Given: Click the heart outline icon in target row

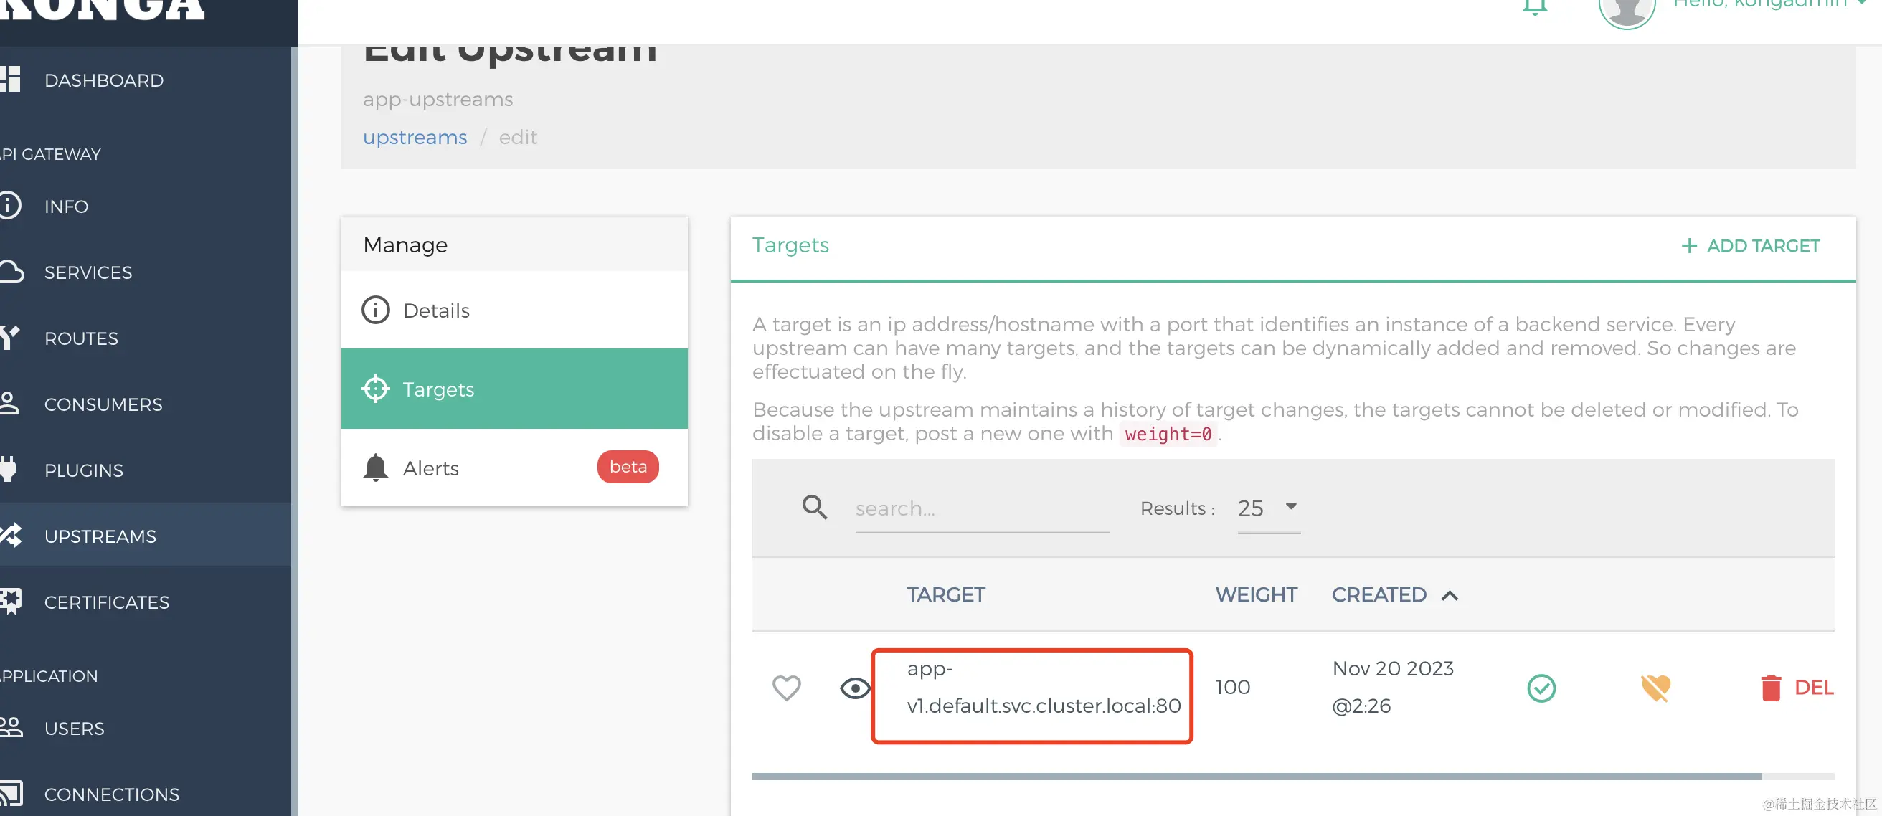Looking at the screenshot, I should click(786, 688).
